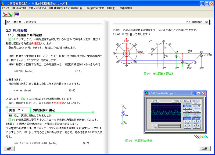Toggle CH1 DC coupling
The width and height of the screenshot is (215, 155).
(x=187, y=128)
